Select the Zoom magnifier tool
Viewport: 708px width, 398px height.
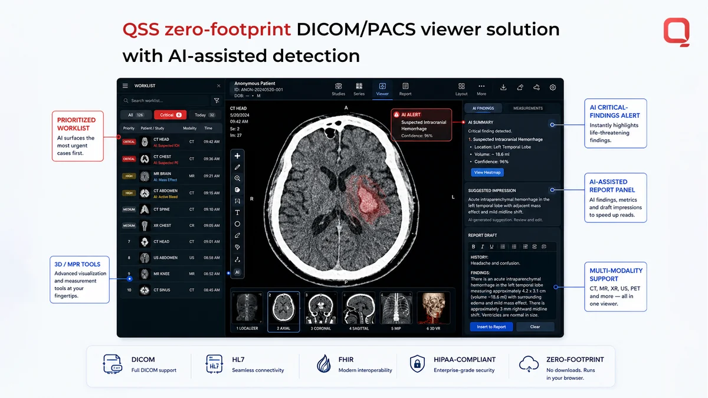click(x=237, y=179)
